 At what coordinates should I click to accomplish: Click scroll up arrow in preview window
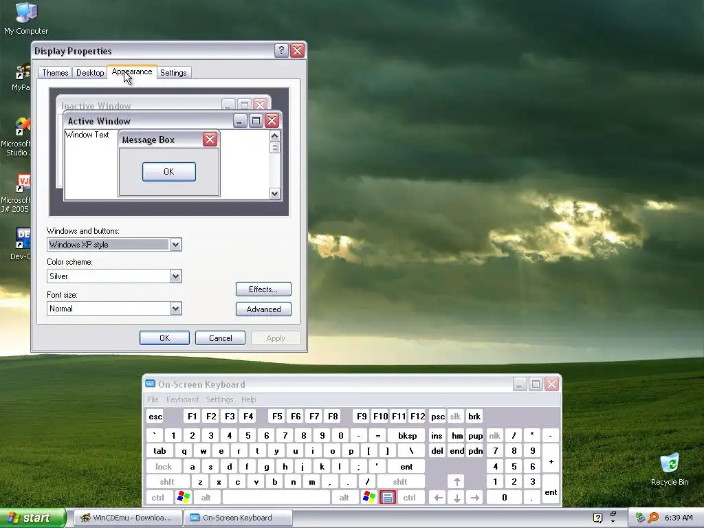click(275, 135)
